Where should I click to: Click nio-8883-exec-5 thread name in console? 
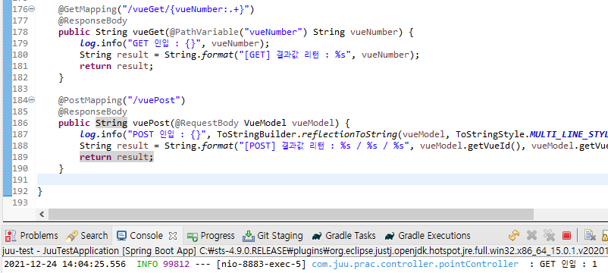tap(262, 264)
